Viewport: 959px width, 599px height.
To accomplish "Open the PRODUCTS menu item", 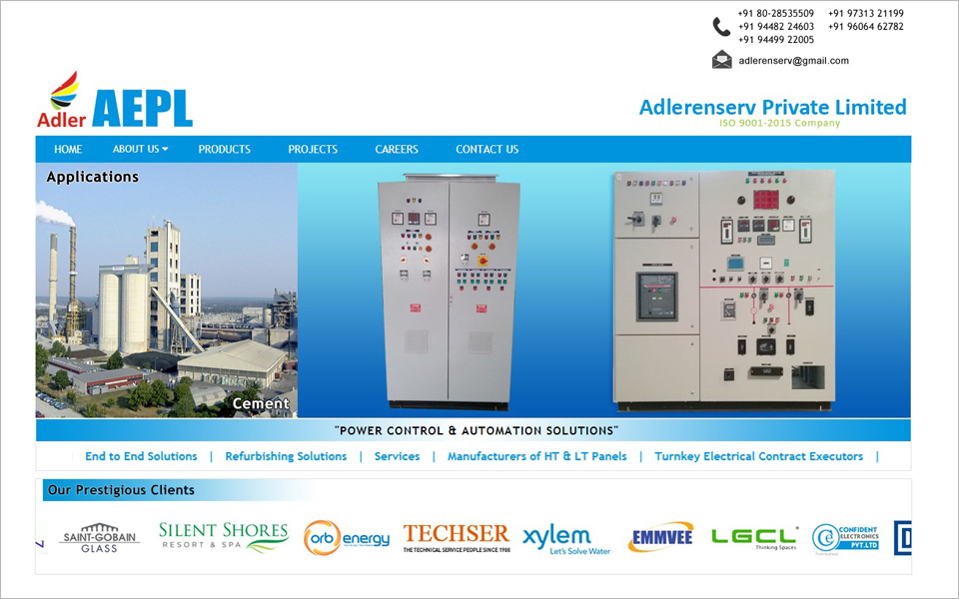I will 225,149.
